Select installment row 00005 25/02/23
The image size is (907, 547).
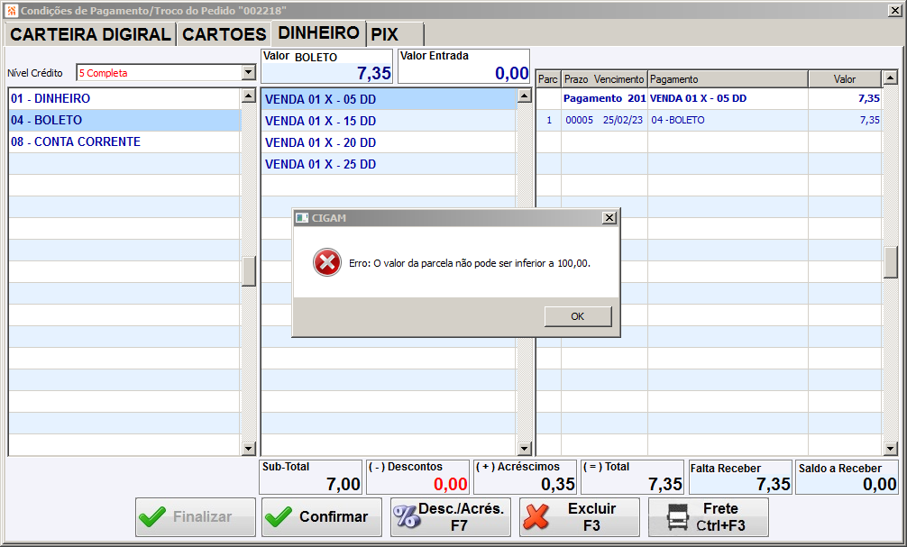[709, 120]
